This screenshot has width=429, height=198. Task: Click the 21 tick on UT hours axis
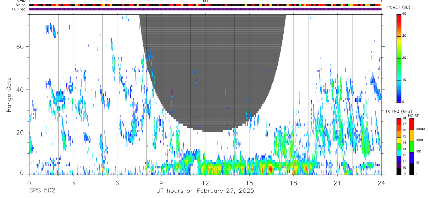[x=337, y=183]
